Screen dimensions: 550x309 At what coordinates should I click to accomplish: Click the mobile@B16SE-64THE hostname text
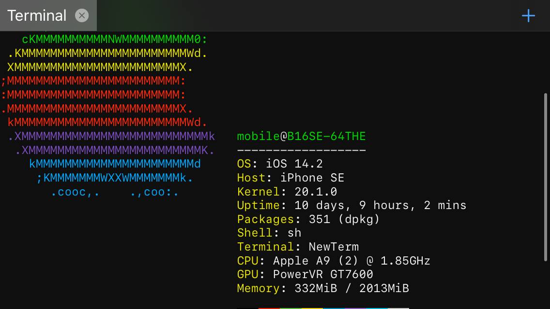[x=301, y=136]
